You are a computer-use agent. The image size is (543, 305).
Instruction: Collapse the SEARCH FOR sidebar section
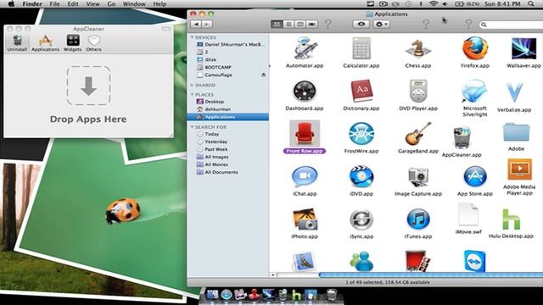click(193, 127)
